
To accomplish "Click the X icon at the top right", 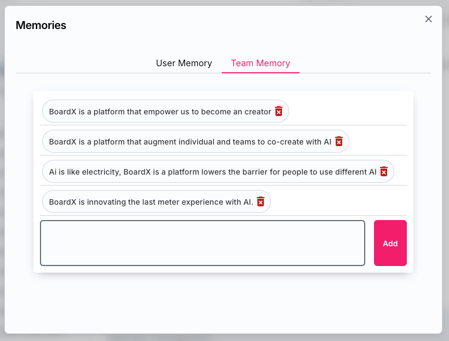I will click(x=428, y=19).
